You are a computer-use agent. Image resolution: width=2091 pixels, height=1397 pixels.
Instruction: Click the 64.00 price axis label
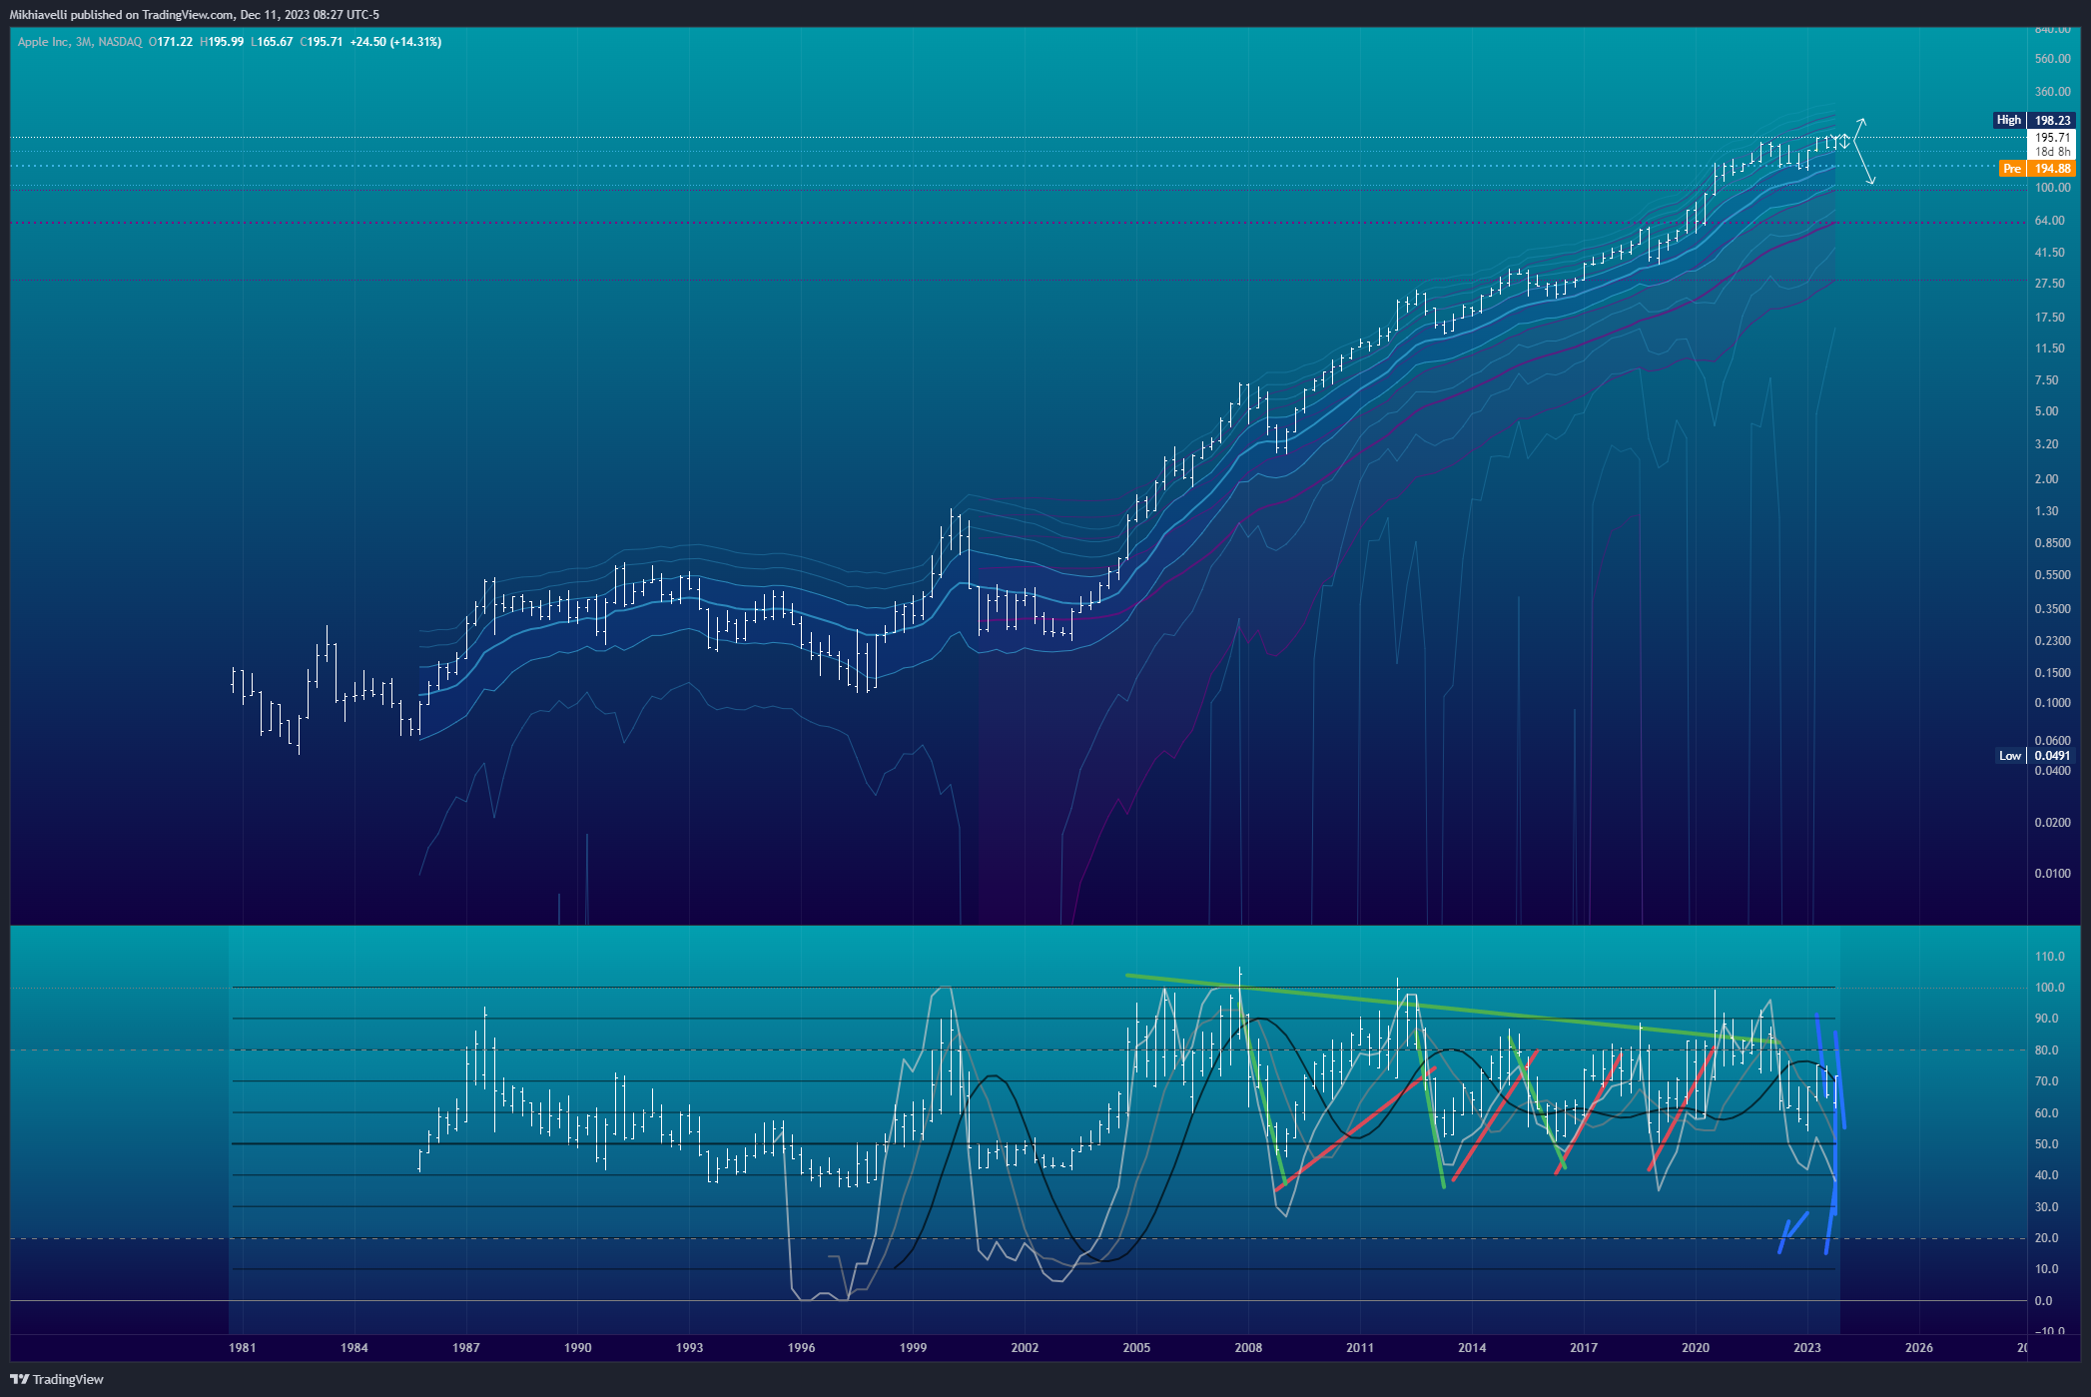[x=2049, y=221]
